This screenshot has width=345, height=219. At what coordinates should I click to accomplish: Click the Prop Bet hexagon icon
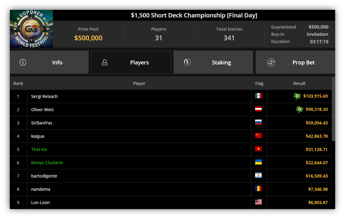click(271, 62)
